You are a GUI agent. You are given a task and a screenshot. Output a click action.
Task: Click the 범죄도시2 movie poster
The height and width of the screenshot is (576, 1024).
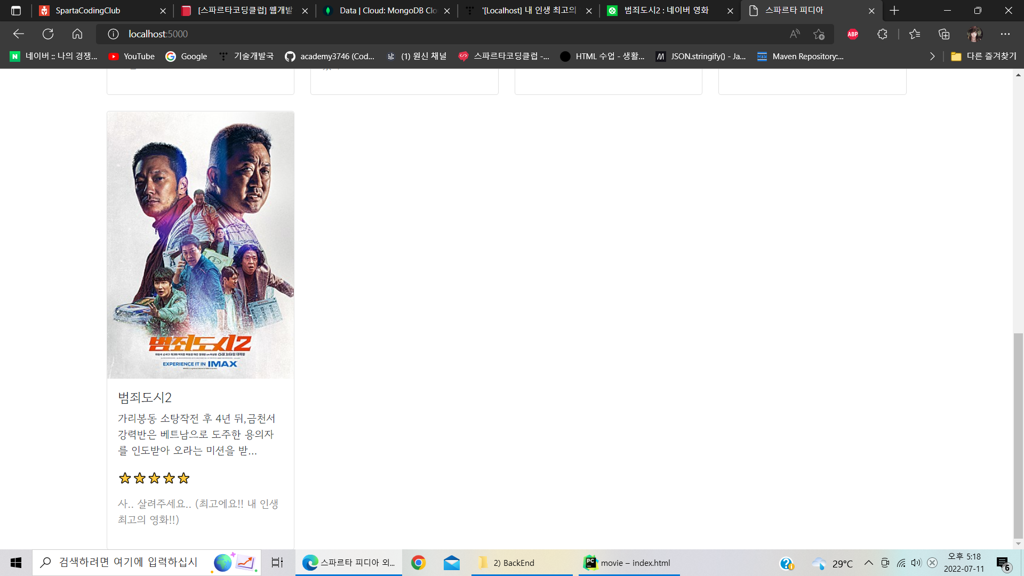pyautogui.click(x=201, y=245)
